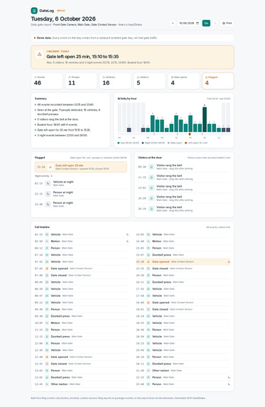
Task: Select the People stat card showing 11
Action: (81, 81)
